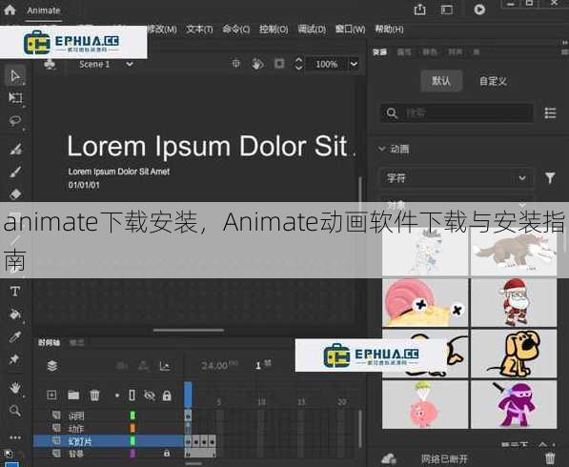Click the 24.00 frame rate value
The width and height of the screenshot is (569, 467).
coord(214,366)
